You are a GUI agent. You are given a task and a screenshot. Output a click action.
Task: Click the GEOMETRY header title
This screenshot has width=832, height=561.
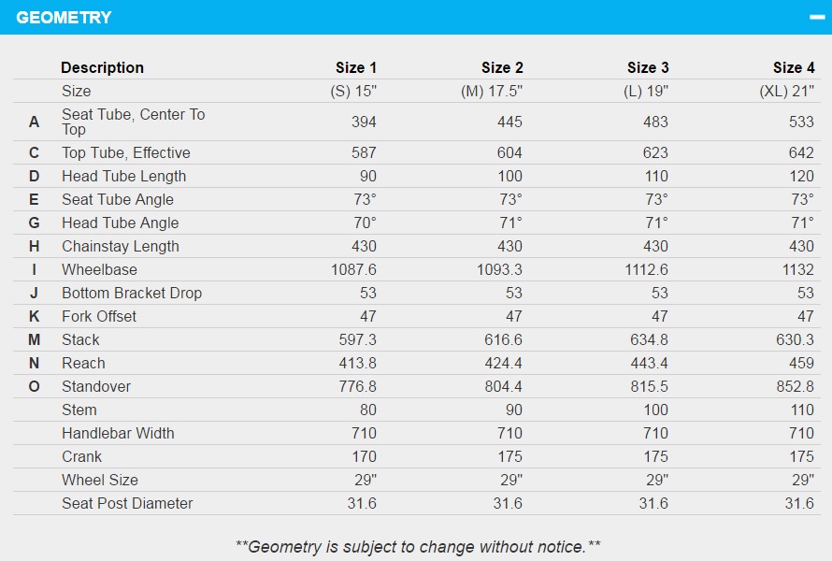[64, 18]
